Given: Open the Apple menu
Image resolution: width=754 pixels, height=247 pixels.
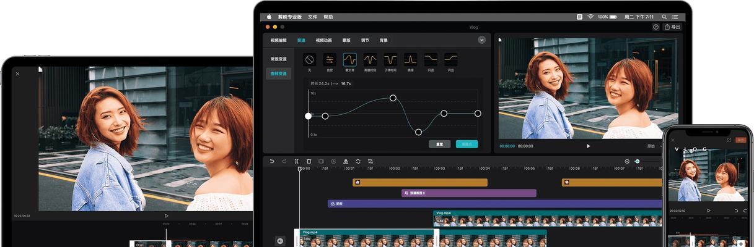Looking at the screenshot, I should click(270, 17).
